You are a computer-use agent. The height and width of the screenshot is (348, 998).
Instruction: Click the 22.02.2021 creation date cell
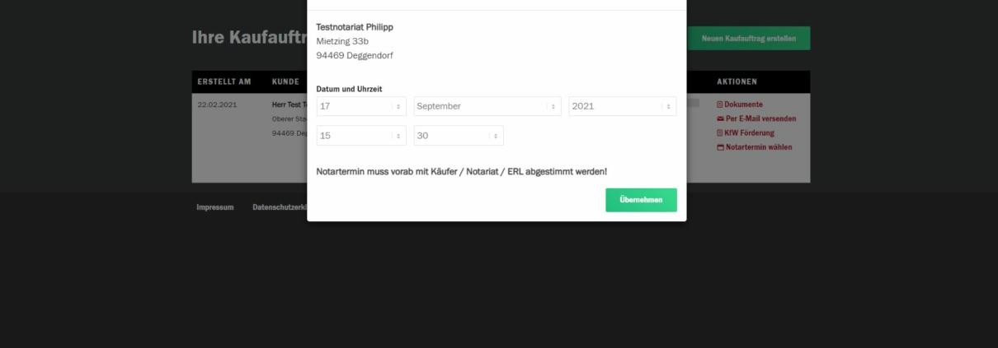pos(217,105)
